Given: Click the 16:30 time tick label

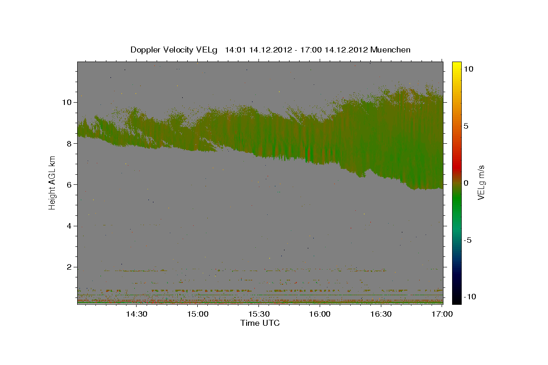Looking at the screenshot, I should pyautogui.click(x=381, y=314).
